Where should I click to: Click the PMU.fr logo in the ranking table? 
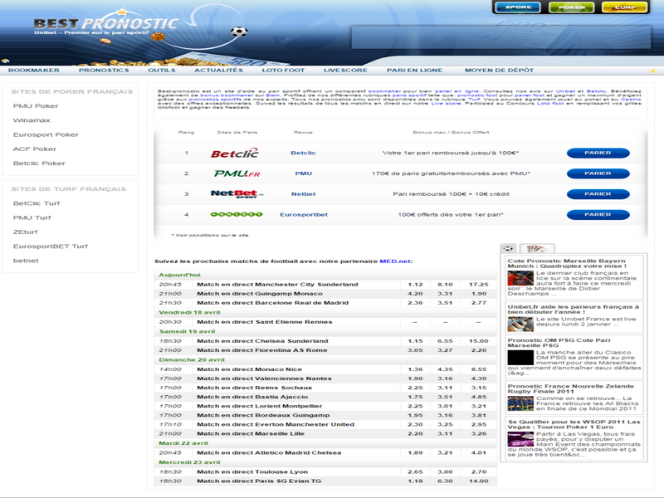237,173
